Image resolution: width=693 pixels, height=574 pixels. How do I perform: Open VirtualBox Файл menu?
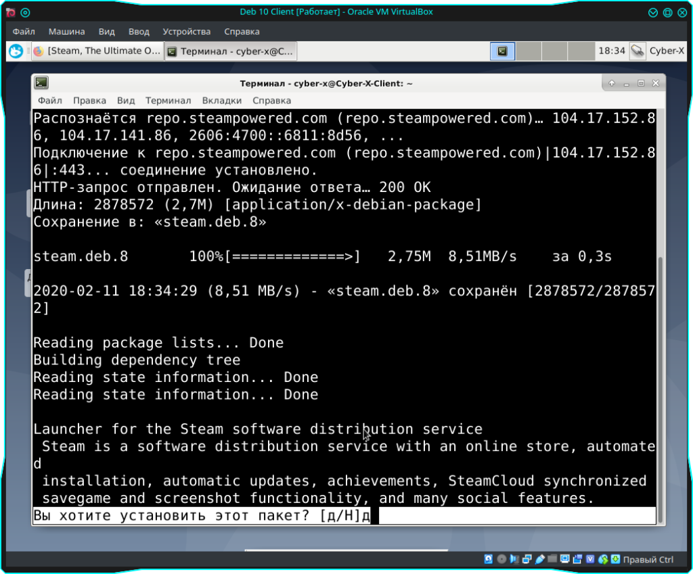click(24, 32)
